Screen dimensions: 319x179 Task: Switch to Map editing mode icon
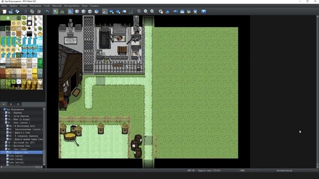click(x=55, y=11)
